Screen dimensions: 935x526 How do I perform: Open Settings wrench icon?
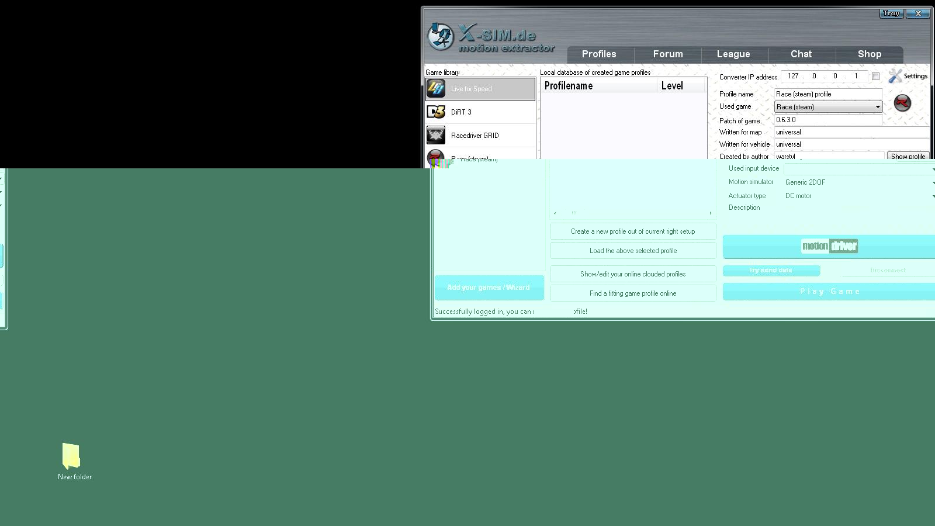895,77
